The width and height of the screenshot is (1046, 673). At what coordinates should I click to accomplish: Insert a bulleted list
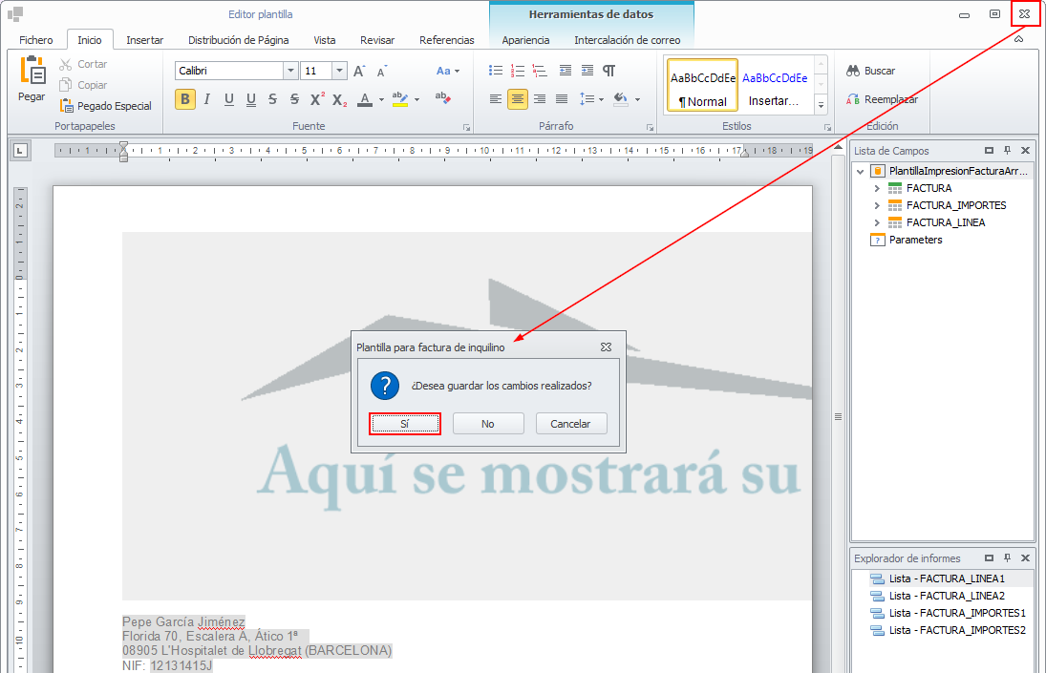click(x=495, y=71)
